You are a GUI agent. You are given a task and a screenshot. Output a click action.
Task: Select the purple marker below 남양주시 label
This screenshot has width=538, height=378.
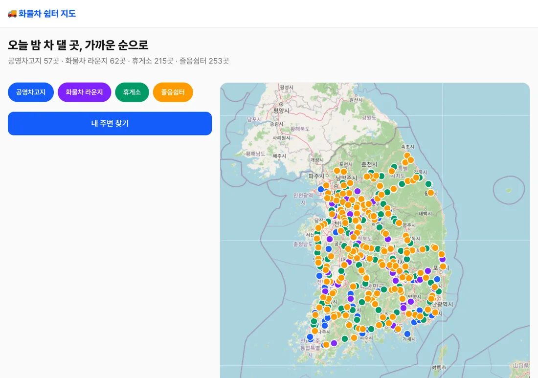358,191
